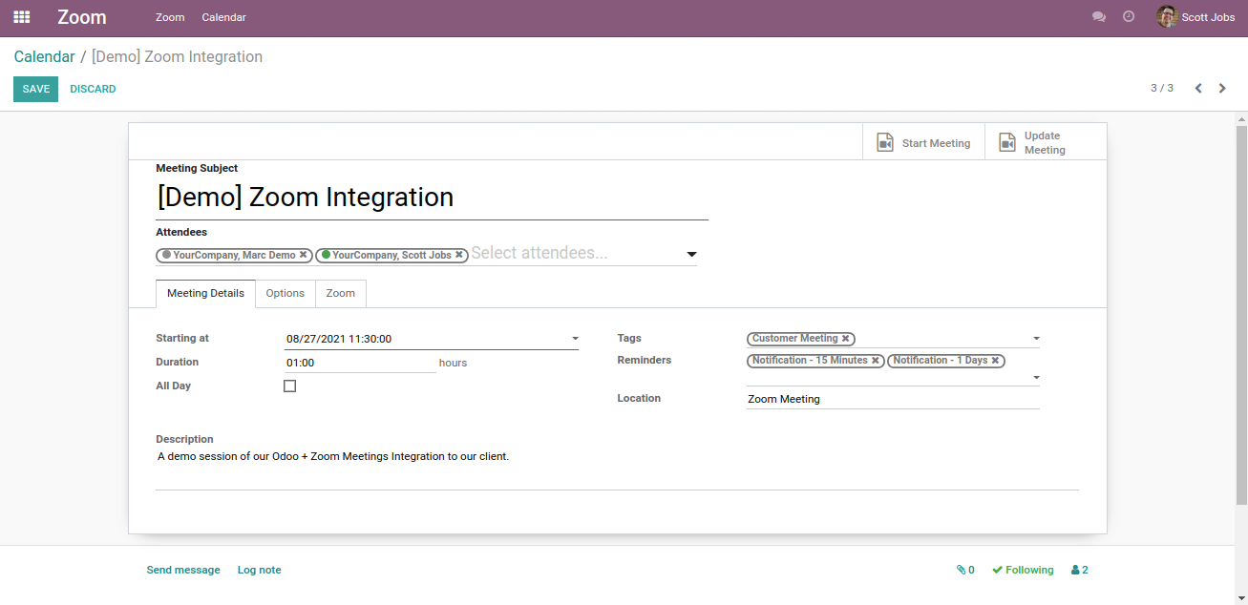The image size is (1248, 605).
Task: Click Scott Jobs avatar picture
Action: (x=1167, y=16)
